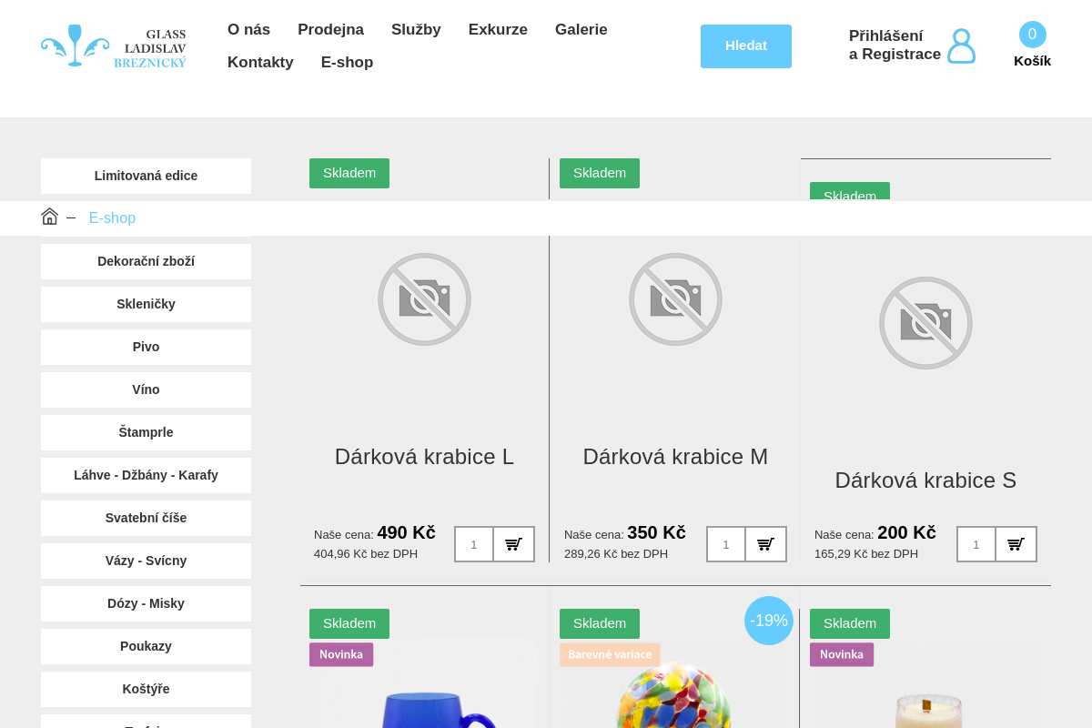This screenshot has width=1092, height=728.
Task: Select the Svatební číše category
Action: pos(146,518)
